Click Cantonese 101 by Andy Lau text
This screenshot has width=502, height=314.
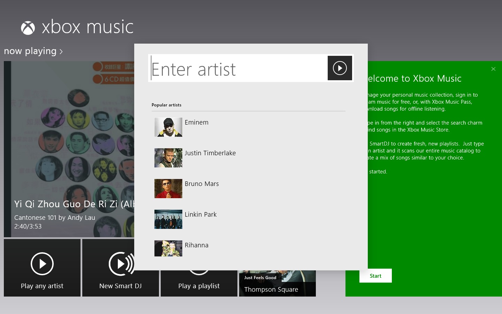pyautogui.click(x=55, y=218)
